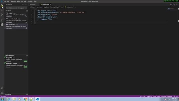
Task: Open the View menu
Action: (x=18, y=1)
